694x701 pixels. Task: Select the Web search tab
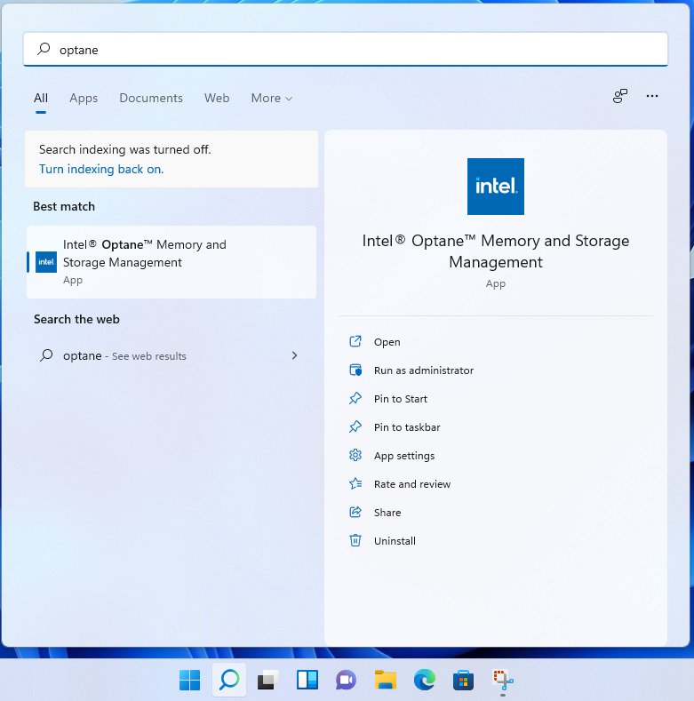(x=217, y=99)
